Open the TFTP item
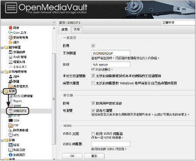Screen dimensions: 196x161 pos(14,116)
